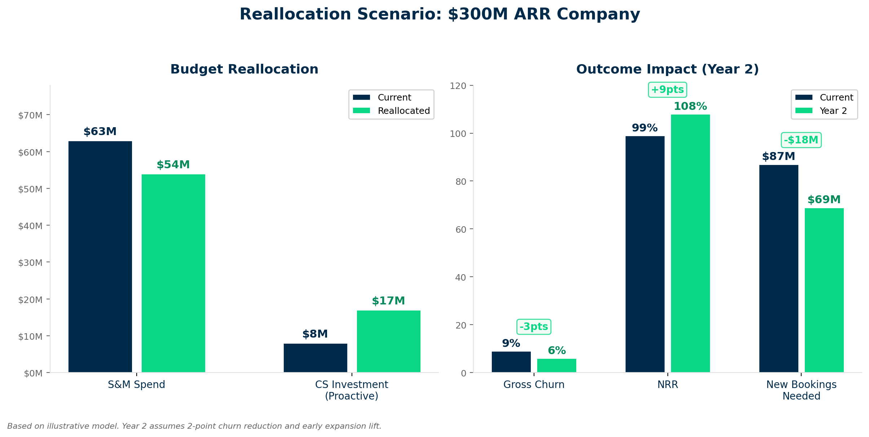Select the 99% NRR current bar

click(644, 252)
